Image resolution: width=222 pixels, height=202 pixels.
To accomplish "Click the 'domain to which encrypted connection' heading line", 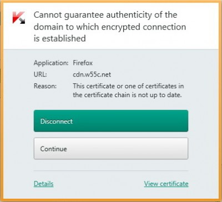I will tap(110, 27).
